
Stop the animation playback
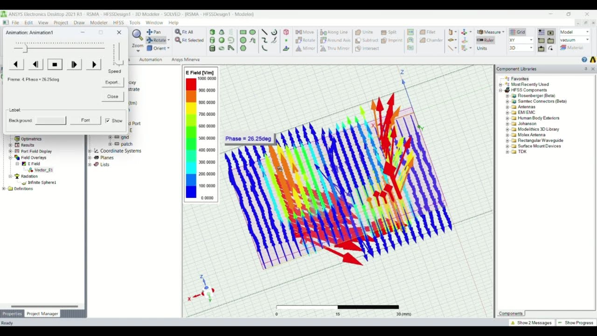[55, 64]
